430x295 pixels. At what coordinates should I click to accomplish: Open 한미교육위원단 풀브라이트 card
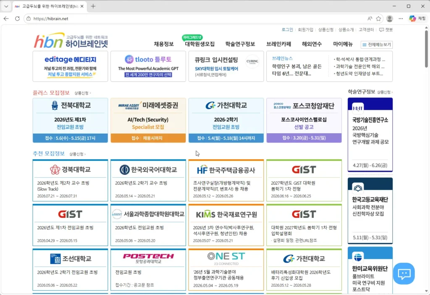tap(370, 271)
